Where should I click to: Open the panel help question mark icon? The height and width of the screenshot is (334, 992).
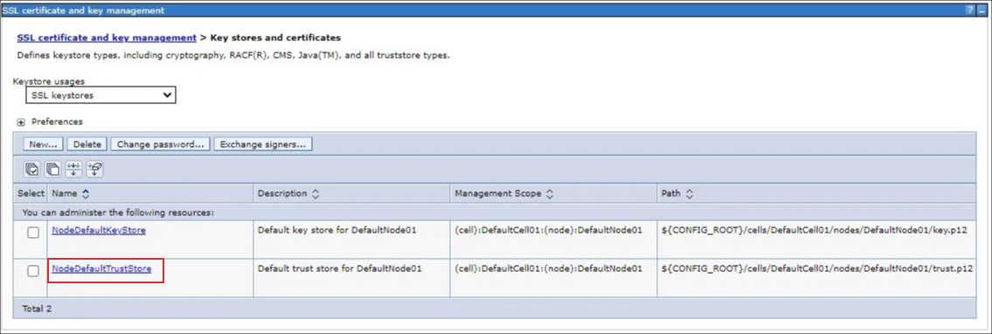point(970,10)
